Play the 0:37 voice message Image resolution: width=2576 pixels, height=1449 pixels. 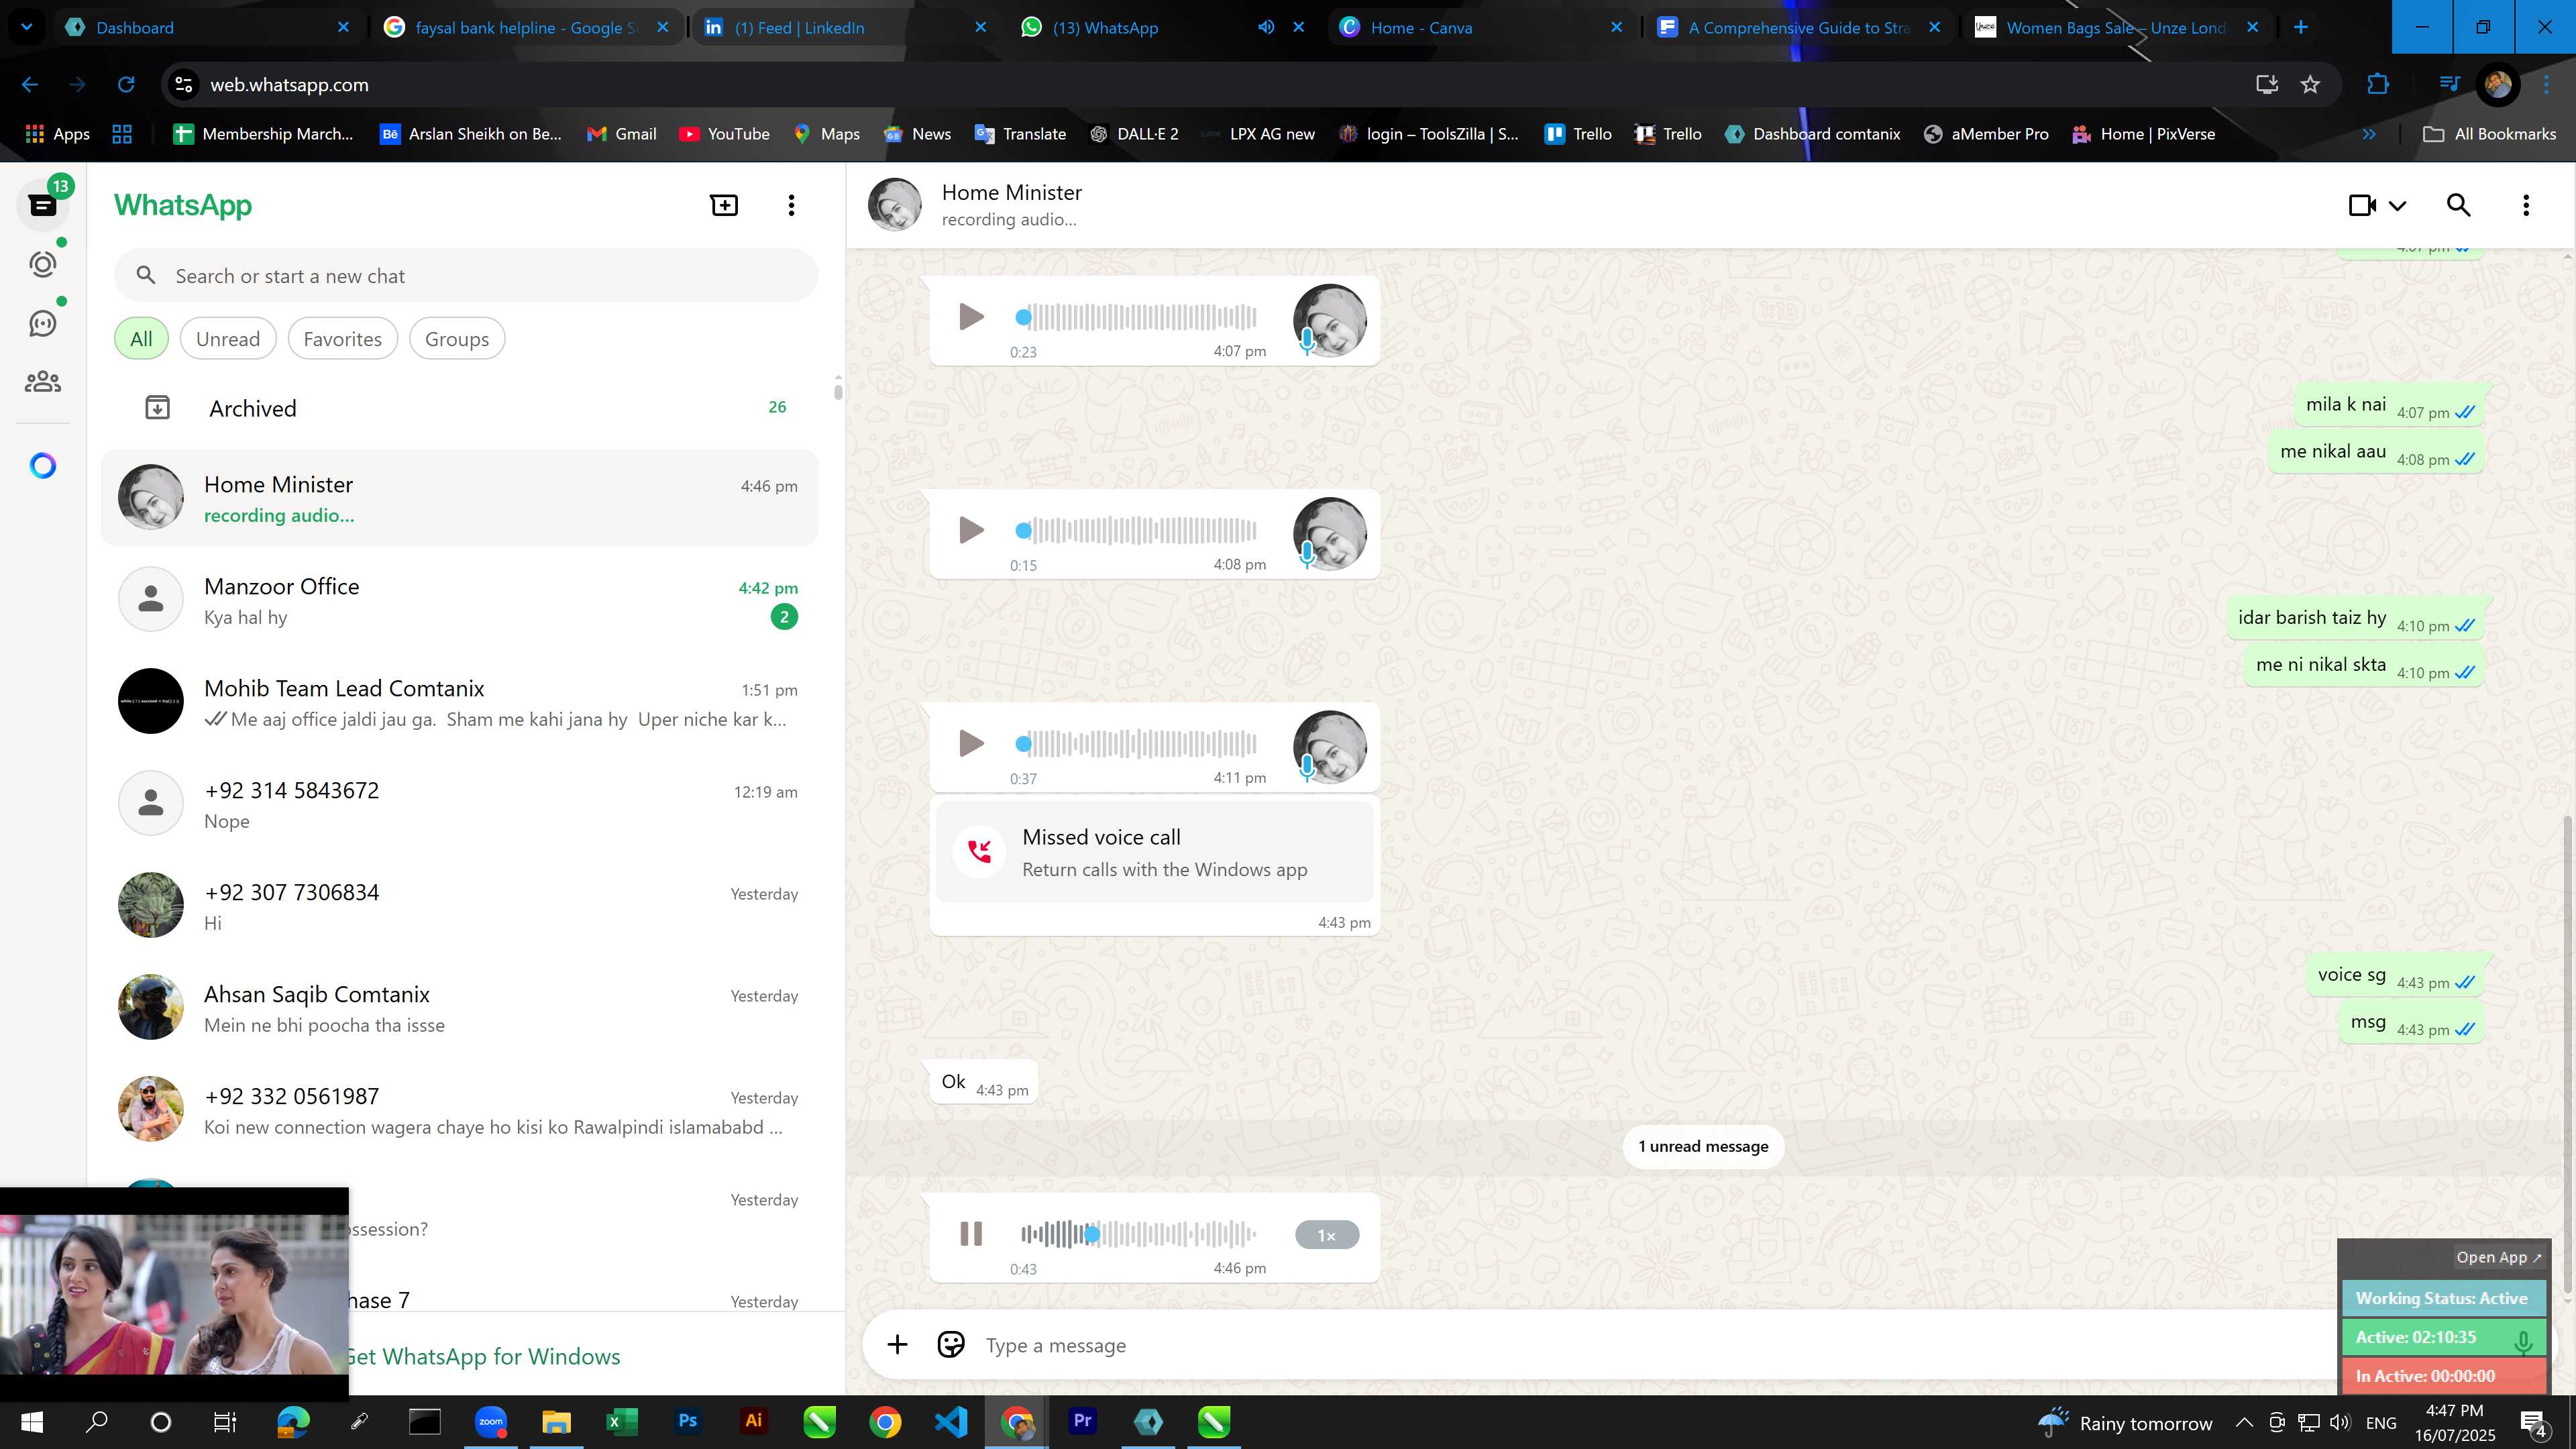click(971, 743)
